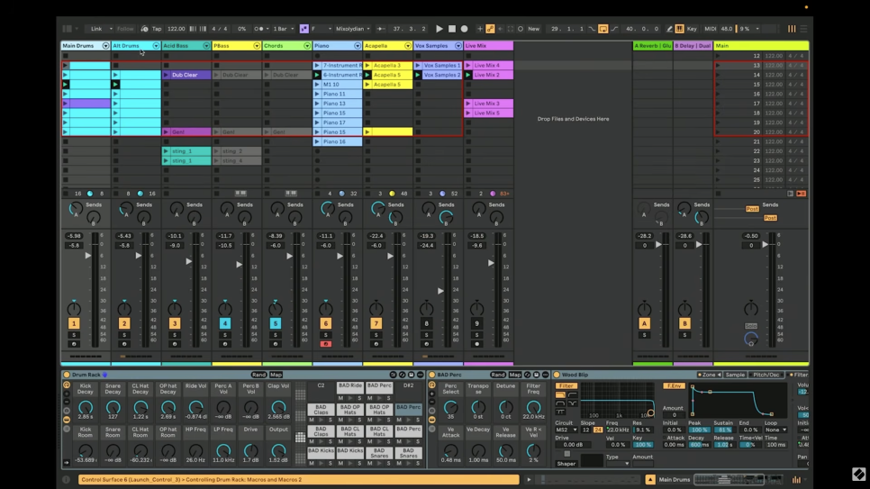Toggle track activator 1 for Main Drums
The width and height of the screenshot is (870, 489).
click(x=74, y=323)
